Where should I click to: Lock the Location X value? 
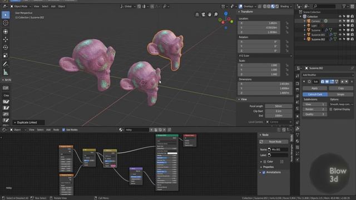[x=287, y=23]
